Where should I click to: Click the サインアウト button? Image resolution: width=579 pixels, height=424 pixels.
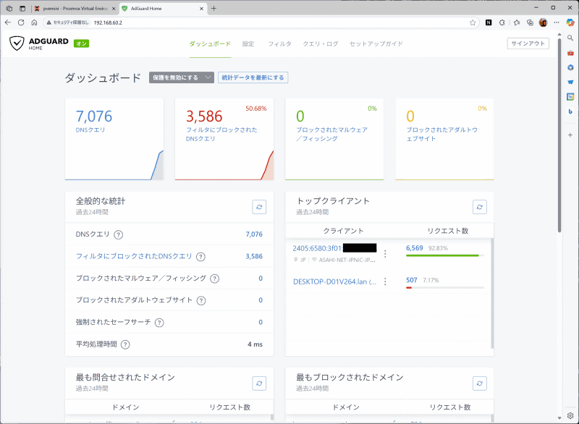(528, 43)
